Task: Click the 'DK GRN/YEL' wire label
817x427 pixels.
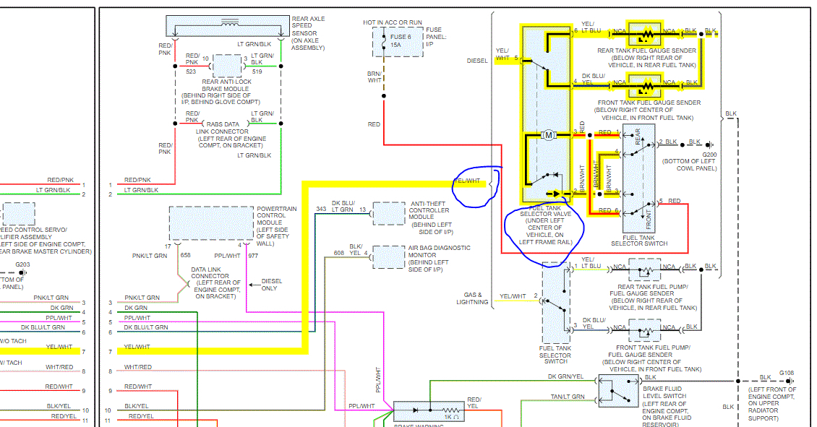Action: point(565,376)
